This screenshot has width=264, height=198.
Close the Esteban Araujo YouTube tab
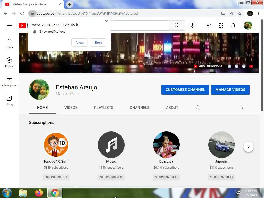click(60, 4)
